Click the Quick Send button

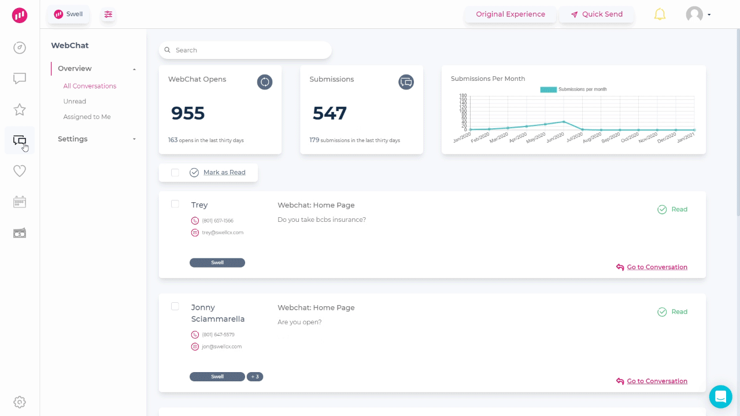point(596,14)
